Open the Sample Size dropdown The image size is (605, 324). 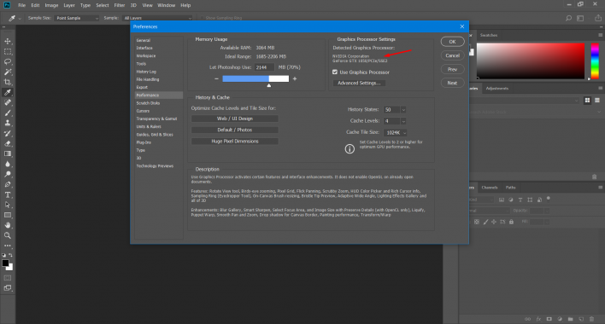[x=76, y=18]
